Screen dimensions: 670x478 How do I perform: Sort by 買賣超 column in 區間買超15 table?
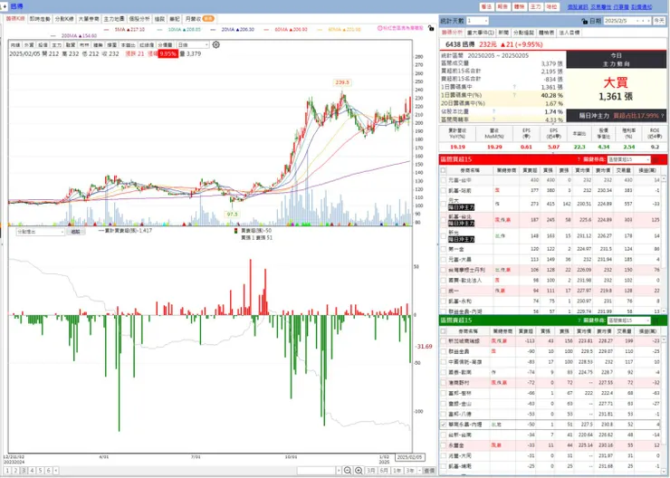click(530, 170)
